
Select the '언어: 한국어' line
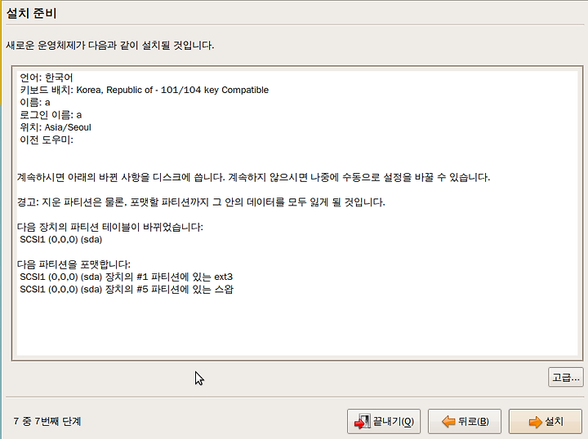coord(46,78)
